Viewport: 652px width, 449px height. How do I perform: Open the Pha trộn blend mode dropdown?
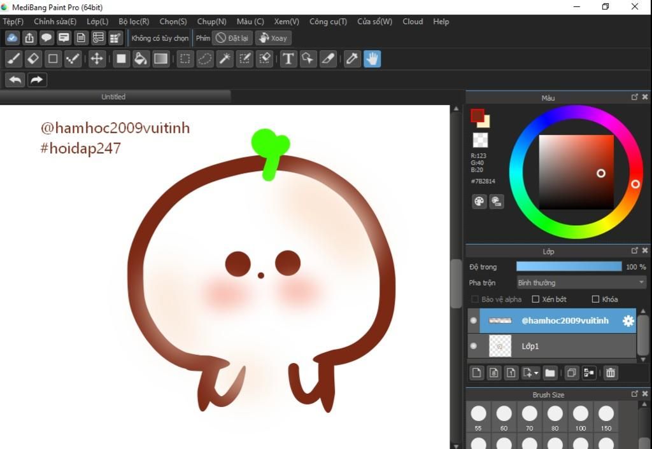click(x=581, y=282)
